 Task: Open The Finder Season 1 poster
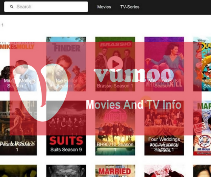[66, 64]
